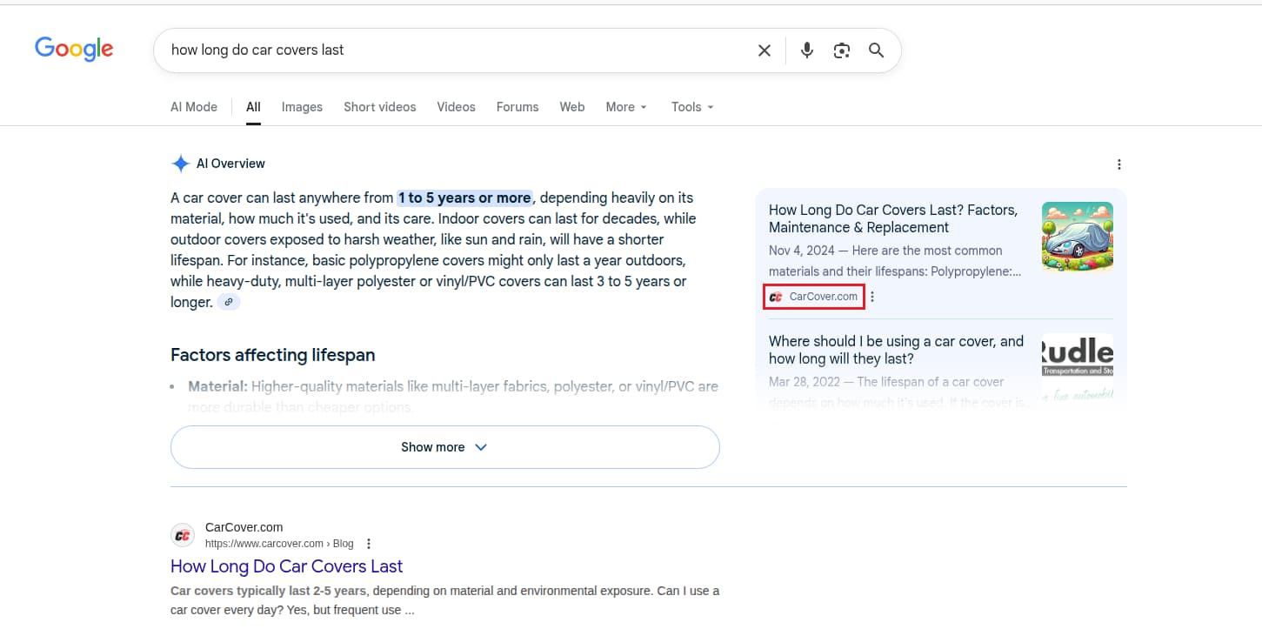Screen dimensions: 1262x629
Task: Open the Tools dropdown
Action: [x=691, y=106]
